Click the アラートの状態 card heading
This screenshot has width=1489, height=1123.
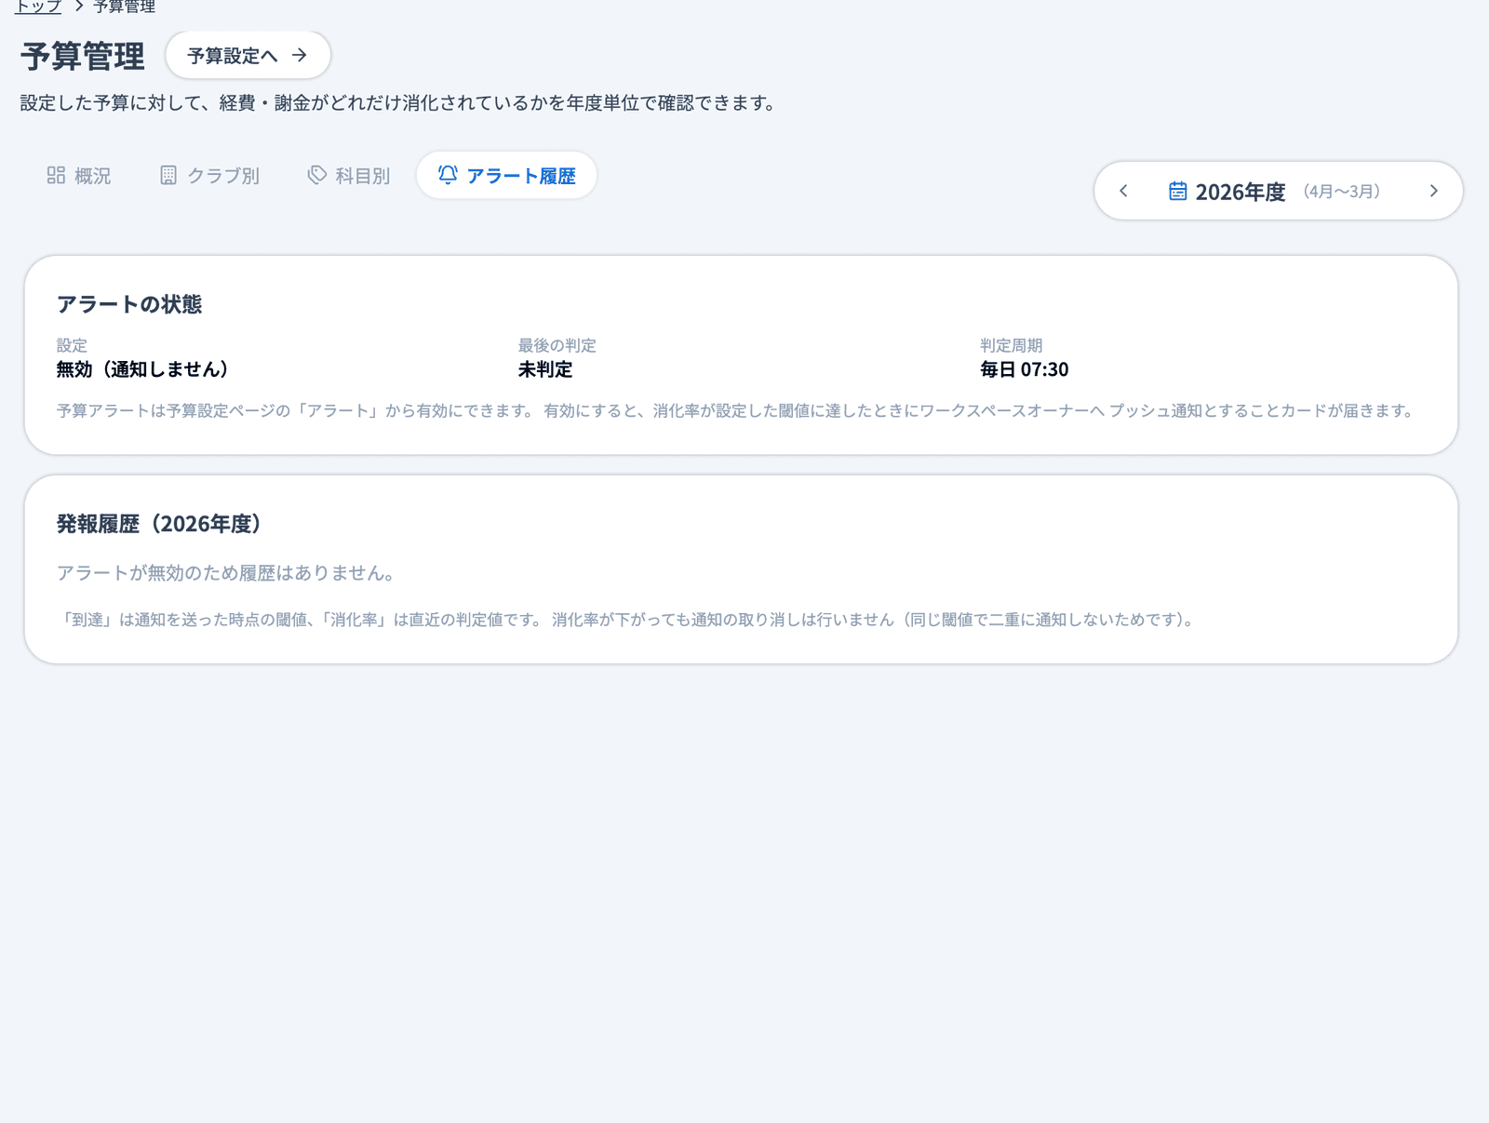click(129, 304)
